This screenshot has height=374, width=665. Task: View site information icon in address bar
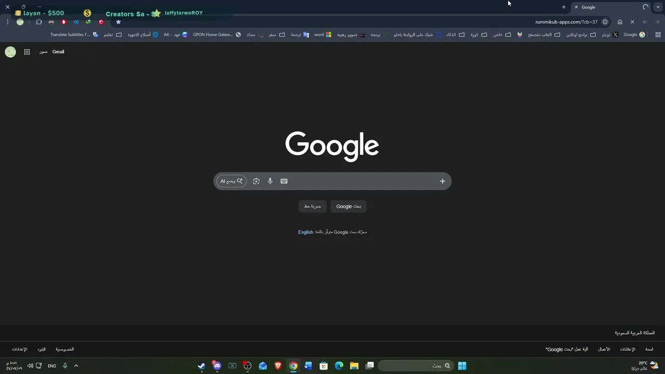[605, 22]
